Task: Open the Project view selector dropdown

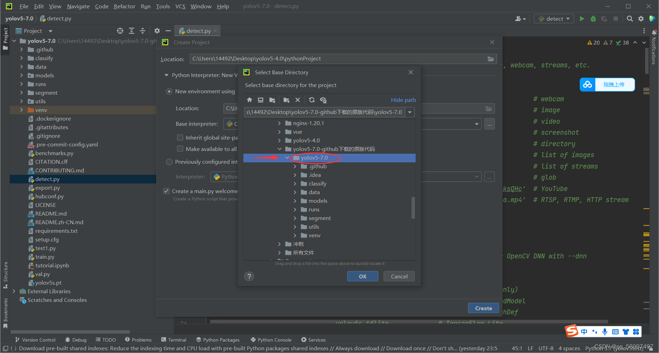Action: click(x=51, y=31)
